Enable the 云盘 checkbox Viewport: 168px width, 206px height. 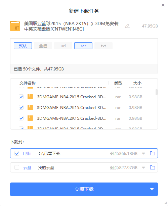17,167
